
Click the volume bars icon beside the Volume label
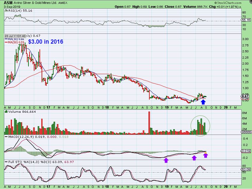pyautogui.click(x=6, y=112)
